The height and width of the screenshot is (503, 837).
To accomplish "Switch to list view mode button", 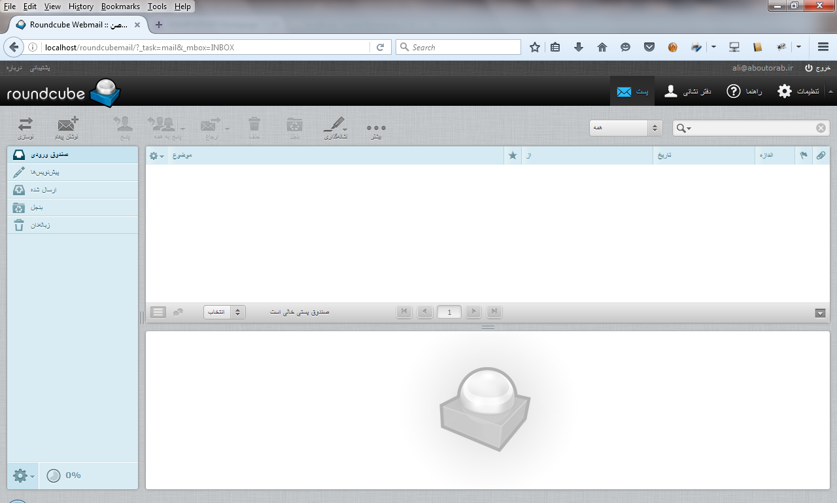I will [158, 312].
